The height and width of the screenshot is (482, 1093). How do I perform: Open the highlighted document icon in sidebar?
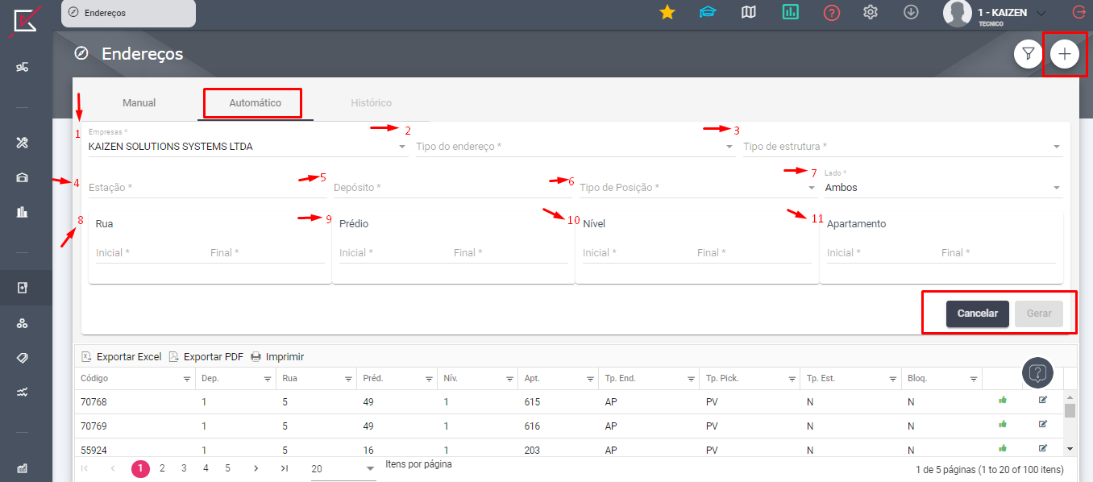(x=23, y=287)
